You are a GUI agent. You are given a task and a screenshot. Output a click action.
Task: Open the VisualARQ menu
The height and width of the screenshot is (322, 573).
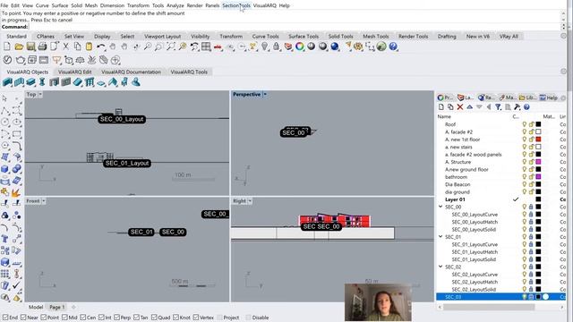pos(265,5)
